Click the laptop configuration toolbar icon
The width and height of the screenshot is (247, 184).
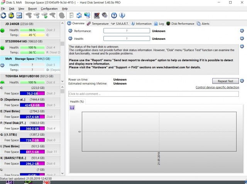pos(96,15)
